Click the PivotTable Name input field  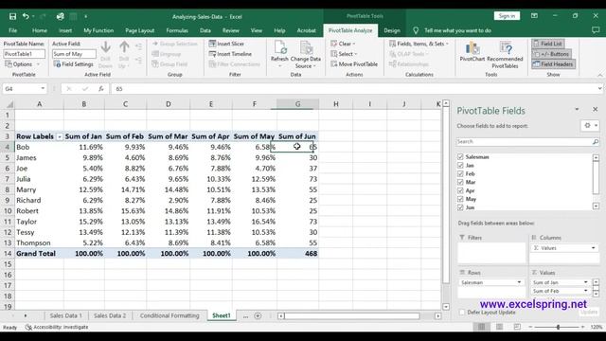tap(24, 54)
